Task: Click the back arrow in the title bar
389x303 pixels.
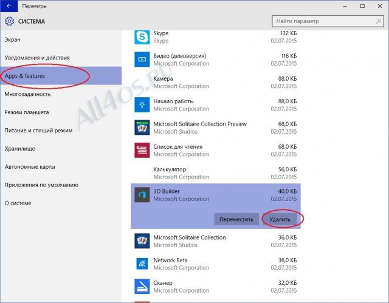Action: tap(9, 6)
